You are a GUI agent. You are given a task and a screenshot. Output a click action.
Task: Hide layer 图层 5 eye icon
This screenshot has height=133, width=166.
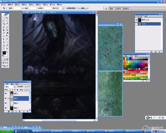click(x=6, y=98)
